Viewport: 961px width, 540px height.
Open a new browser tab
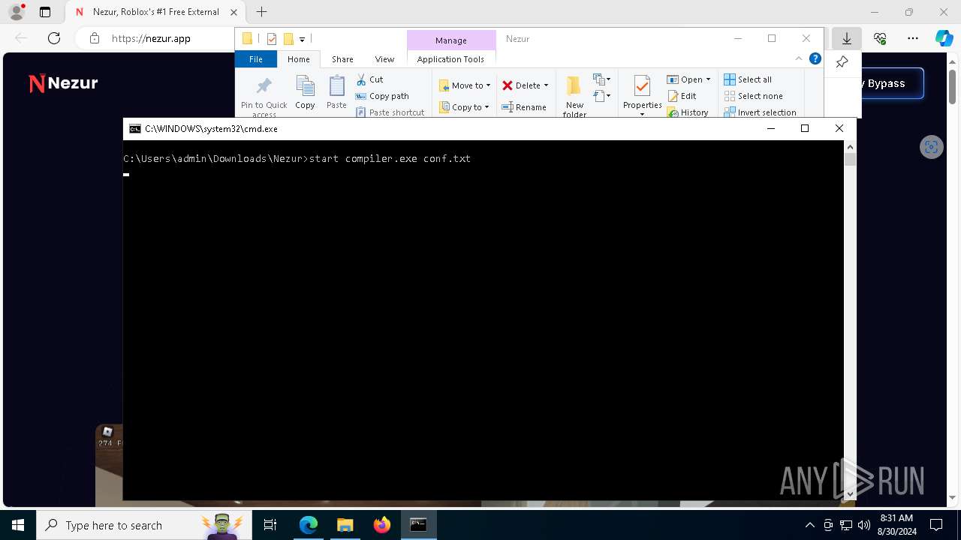click(x=261, y=12)
